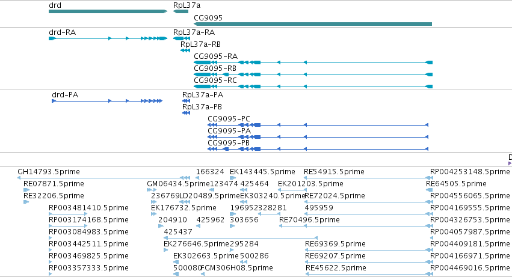Click the RP004057987.5prime EST label

pyautogui.click(x=470, y=233)
